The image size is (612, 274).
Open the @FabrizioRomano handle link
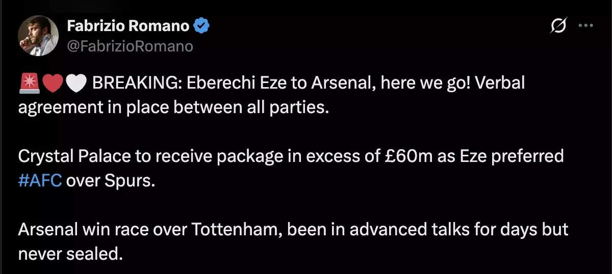tap(130, 46)
